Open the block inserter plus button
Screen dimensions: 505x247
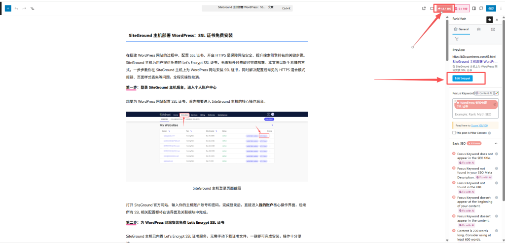8,8
